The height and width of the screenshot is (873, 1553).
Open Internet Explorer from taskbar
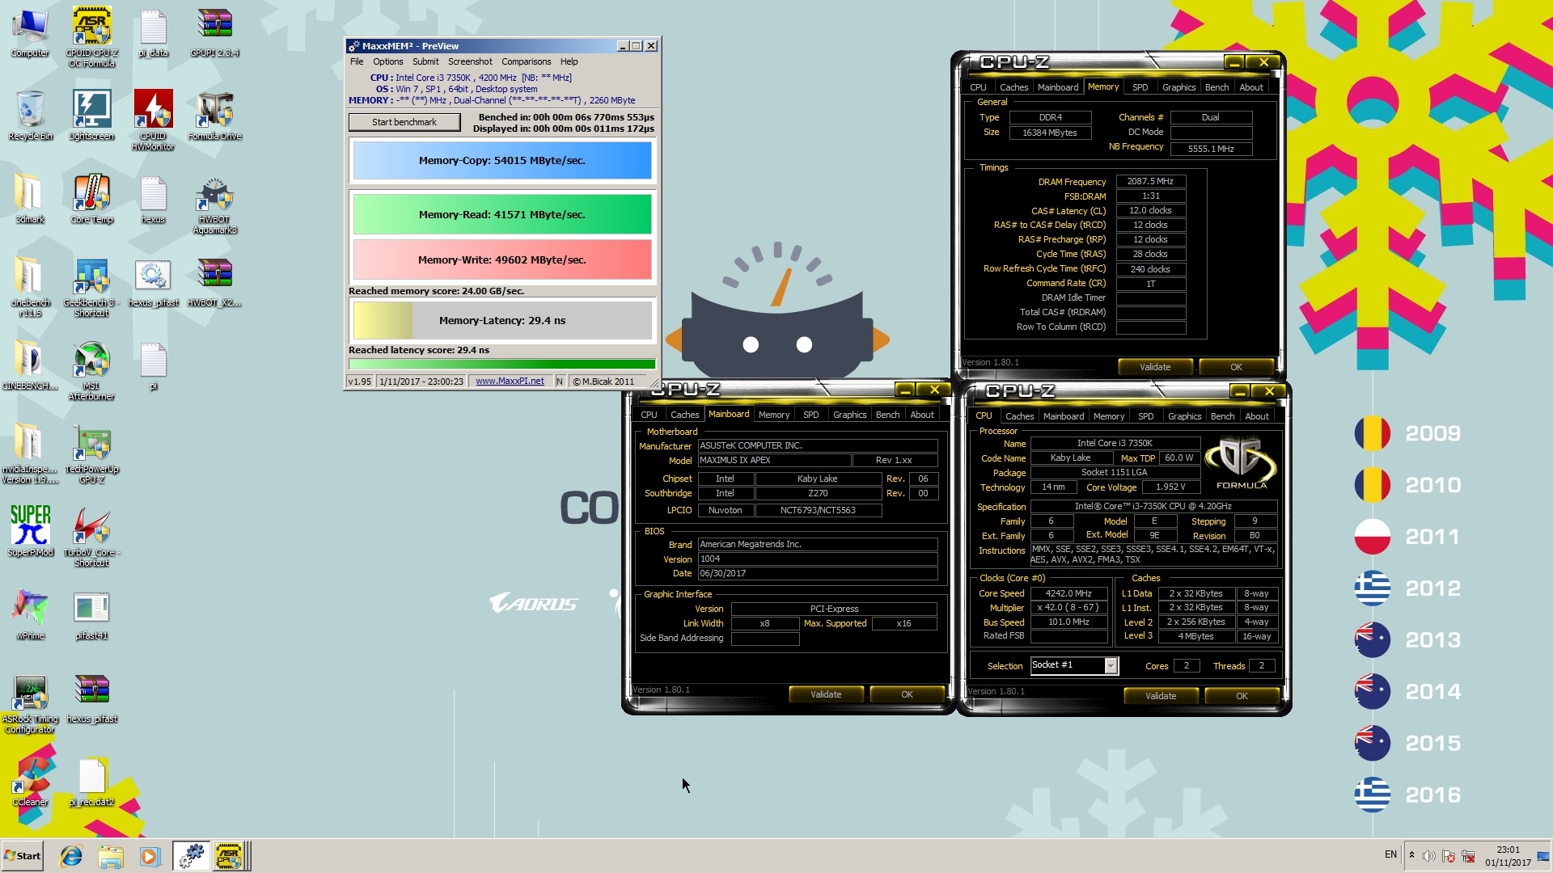(71, 856)
